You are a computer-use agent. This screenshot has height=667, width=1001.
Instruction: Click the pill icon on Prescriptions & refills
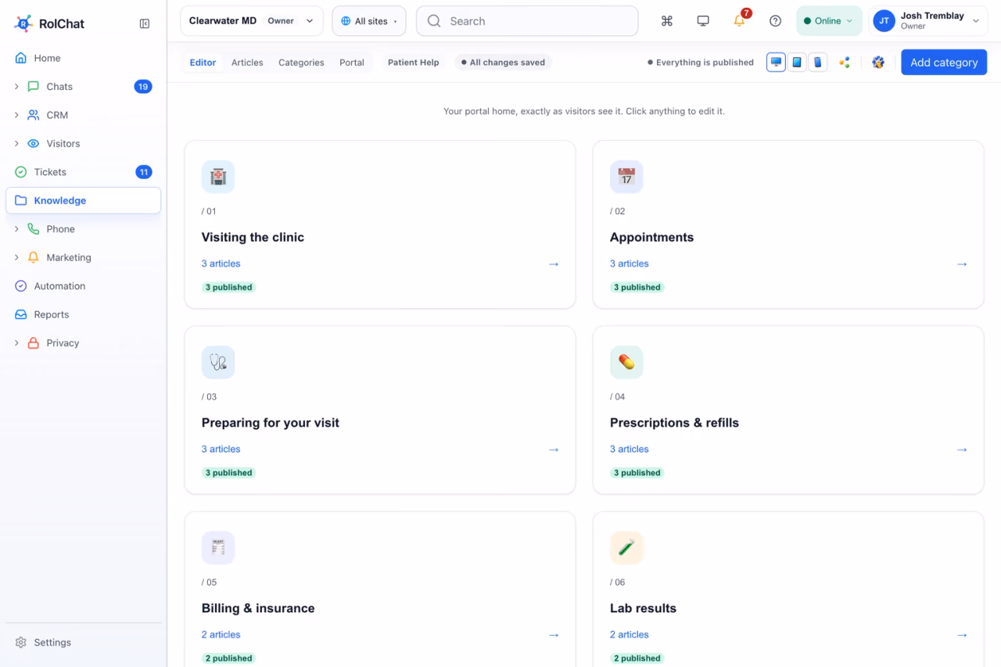[x=626, y=362]
